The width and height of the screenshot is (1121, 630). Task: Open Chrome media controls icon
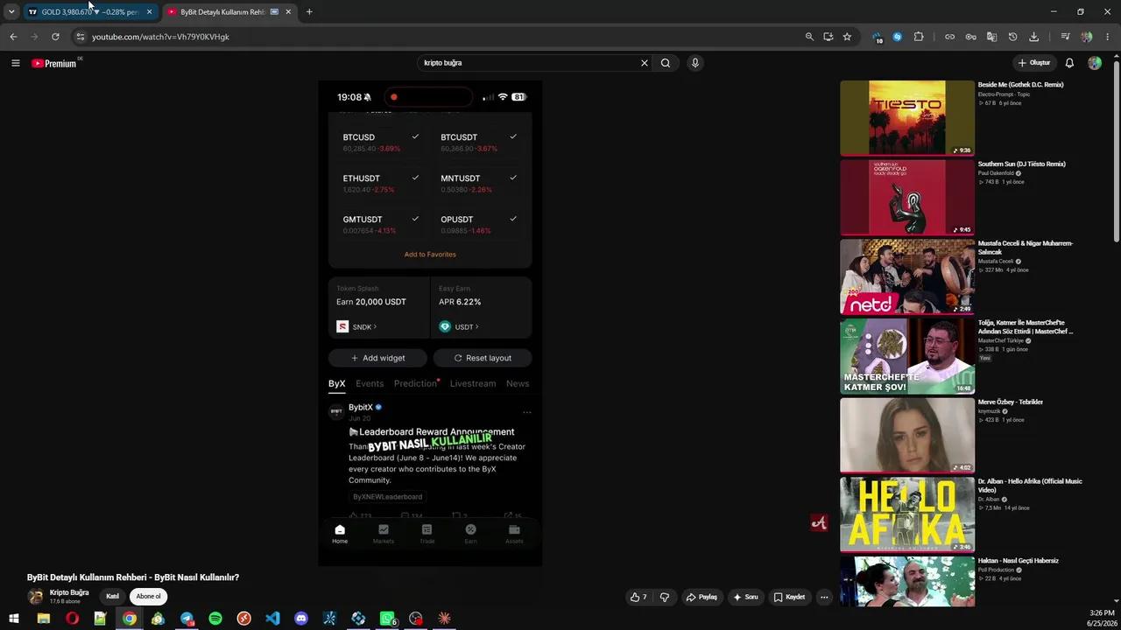(1065, 37)
